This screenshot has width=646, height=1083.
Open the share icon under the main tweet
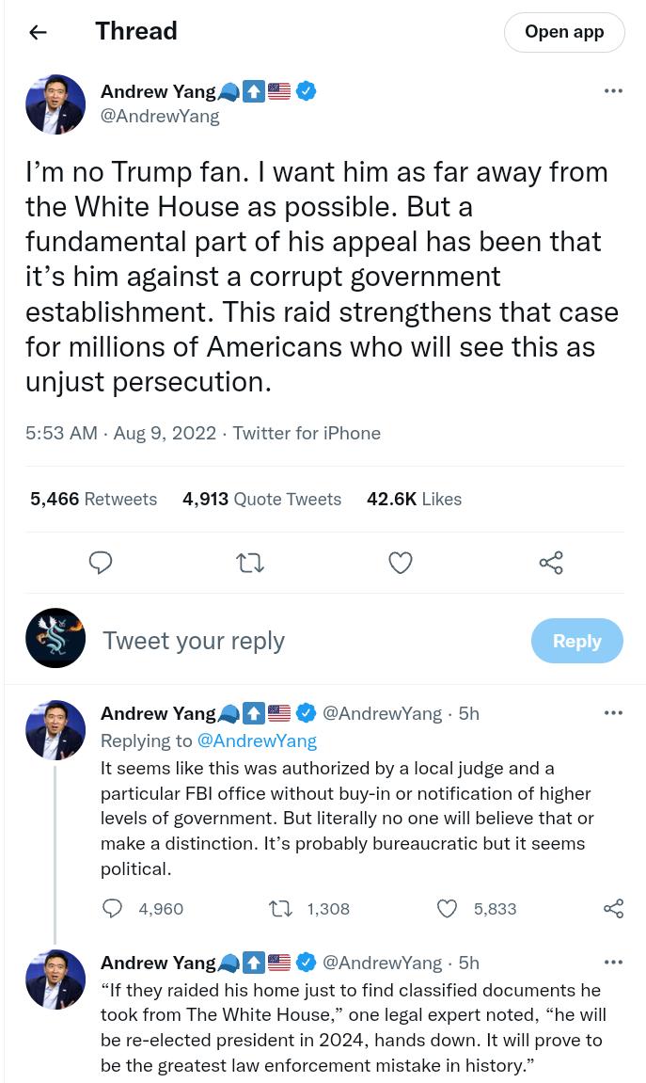click(x=550, y=562)
